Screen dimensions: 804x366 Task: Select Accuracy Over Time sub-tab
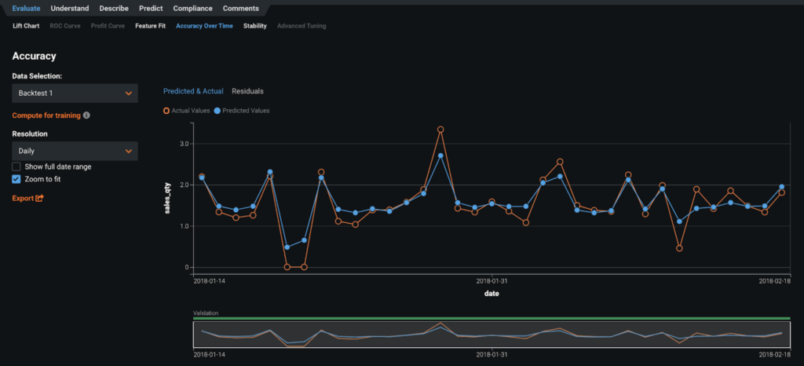point(204,26)
